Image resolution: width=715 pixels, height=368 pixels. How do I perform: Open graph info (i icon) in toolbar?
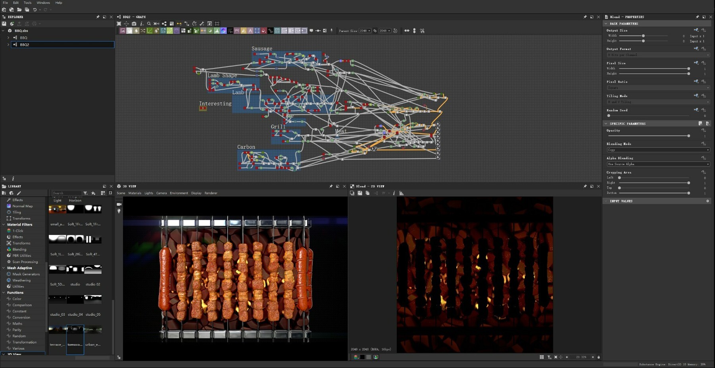pyautogui.click(x=141, y=23)
